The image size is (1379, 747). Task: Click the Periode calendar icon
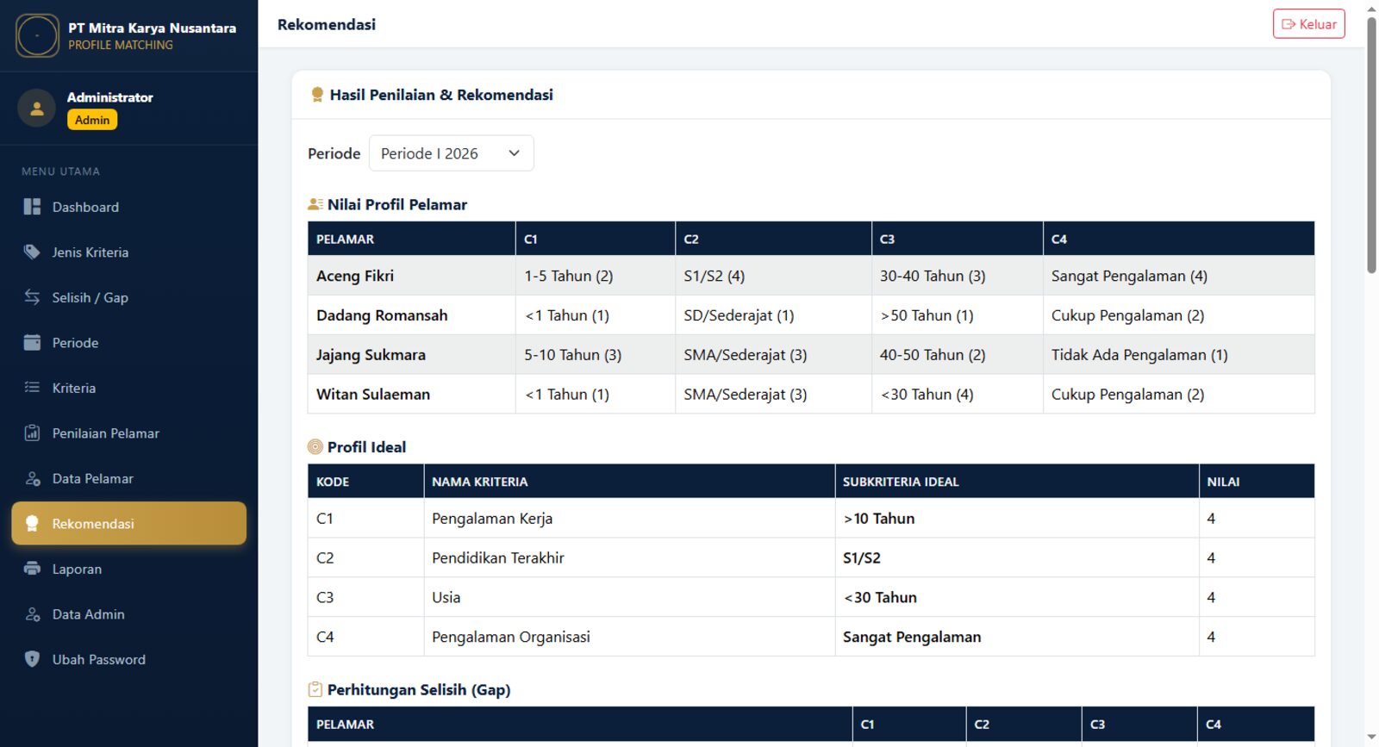(x=32, y=342)
